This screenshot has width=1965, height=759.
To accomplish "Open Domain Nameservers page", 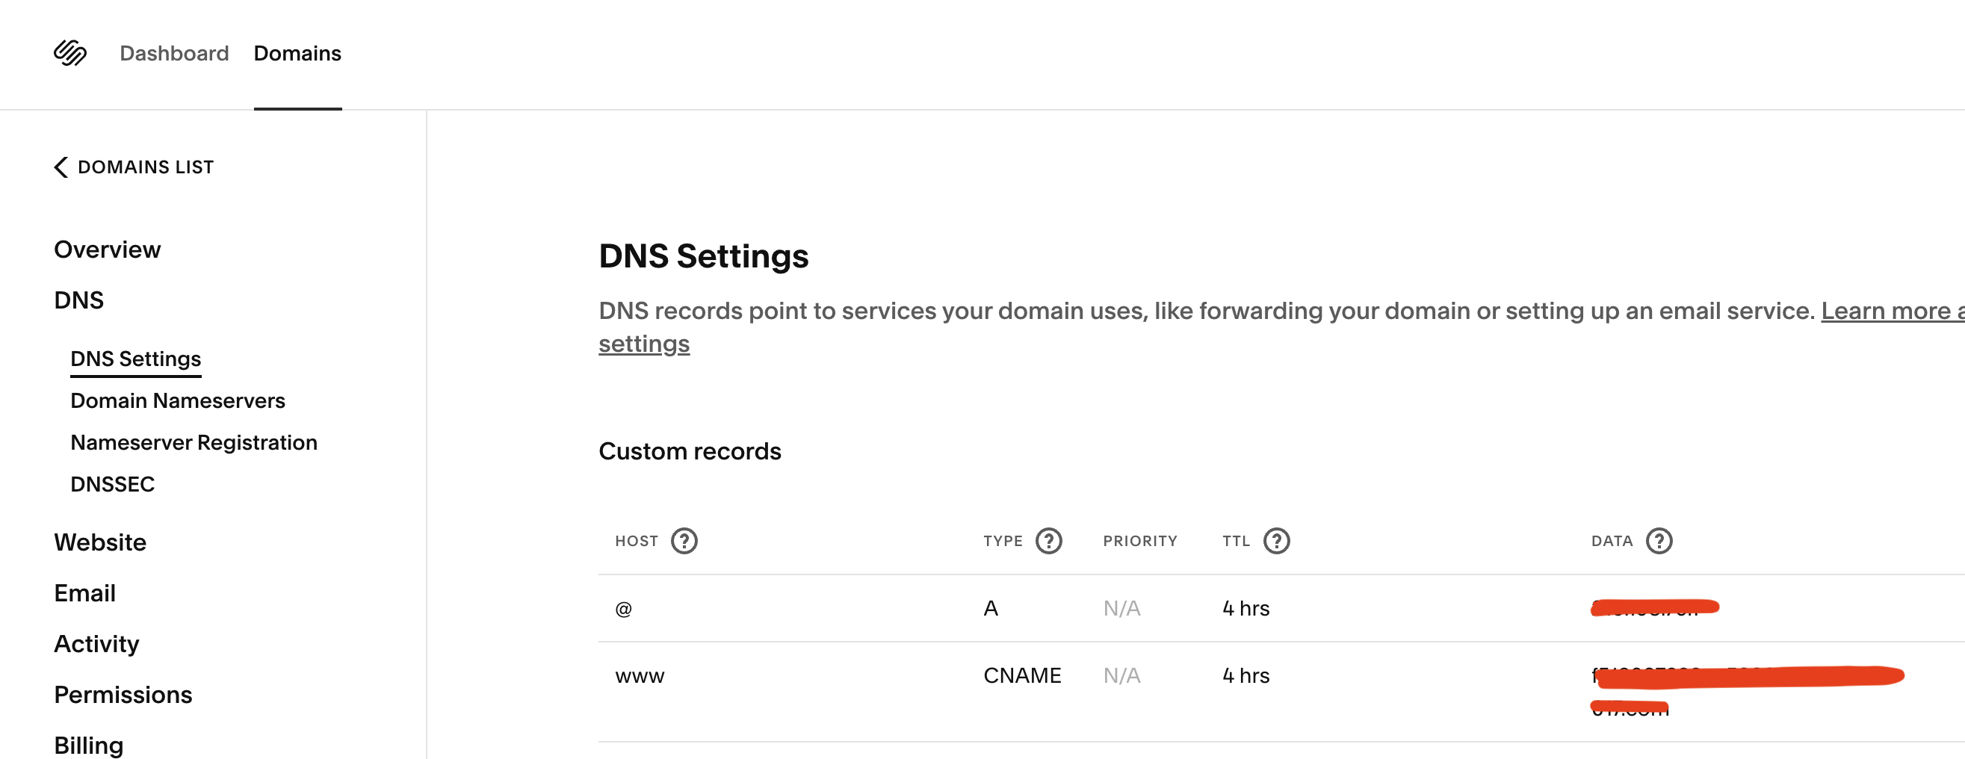I will 178,400.
